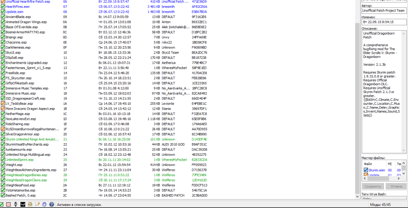Uncheck the AncientBlade.esp checkbox
This screenshot has width=408, height=208.
pyautogui.click(x=3, y=17)
